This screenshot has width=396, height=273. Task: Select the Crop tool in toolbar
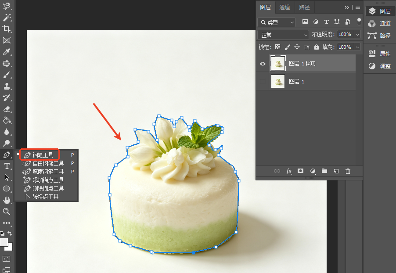click(x=7, y=29)
